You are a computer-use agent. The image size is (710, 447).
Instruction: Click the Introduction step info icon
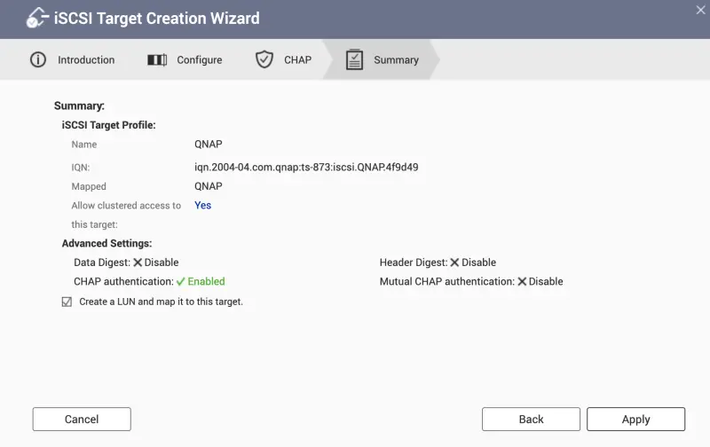click(38, 59)
